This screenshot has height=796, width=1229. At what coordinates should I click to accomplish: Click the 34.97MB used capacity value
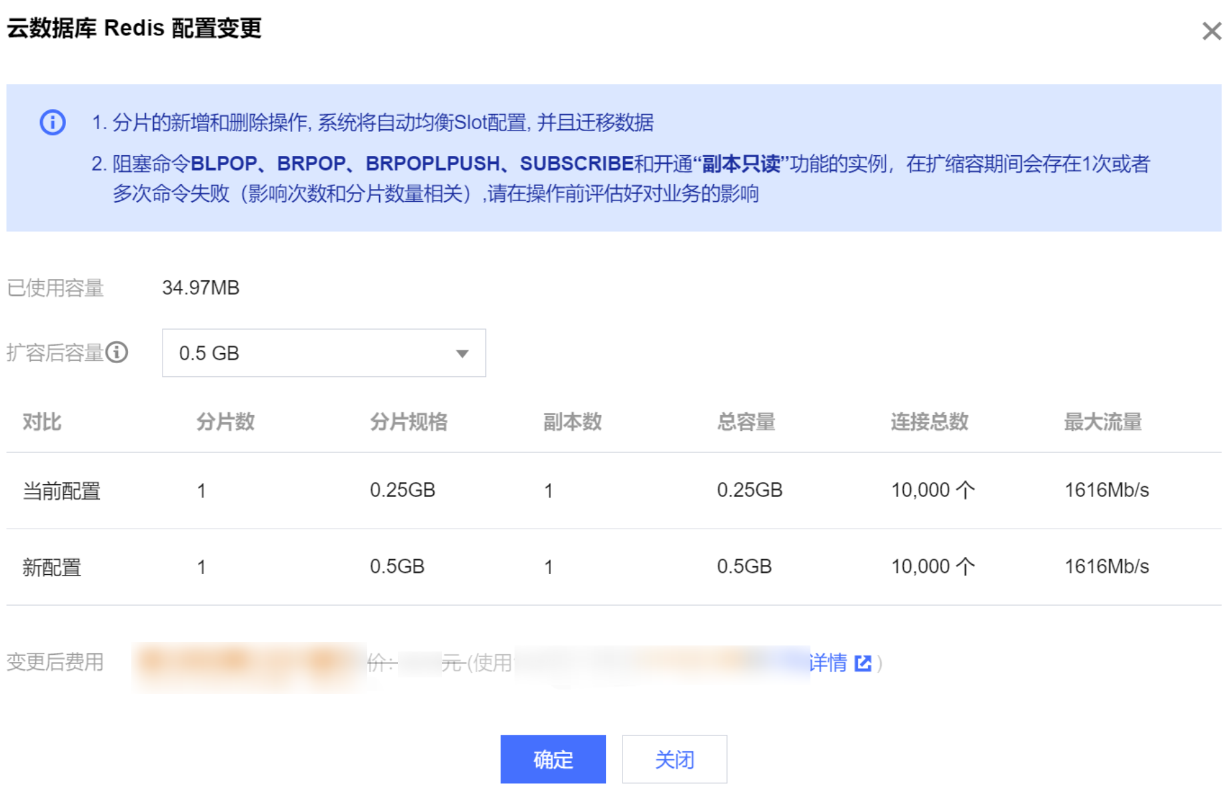(x=201, y=288)
